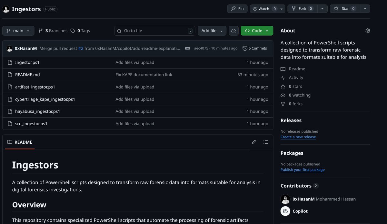
Task: Open sru_ingestor.ps1
Action: [31, 123]
